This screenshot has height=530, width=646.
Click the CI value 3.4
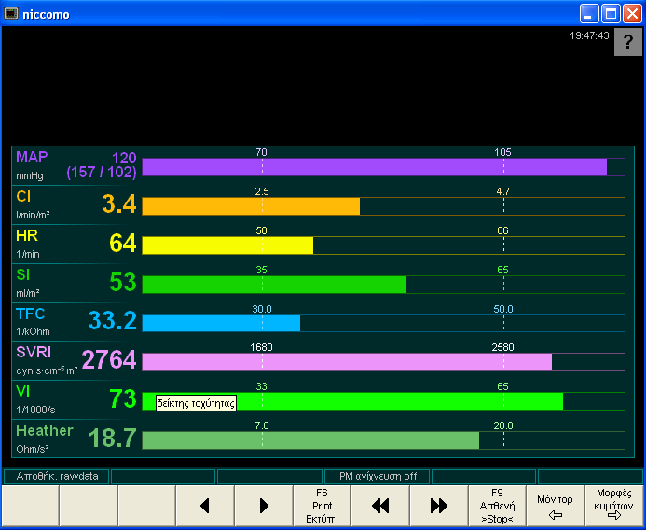[119, 203]
